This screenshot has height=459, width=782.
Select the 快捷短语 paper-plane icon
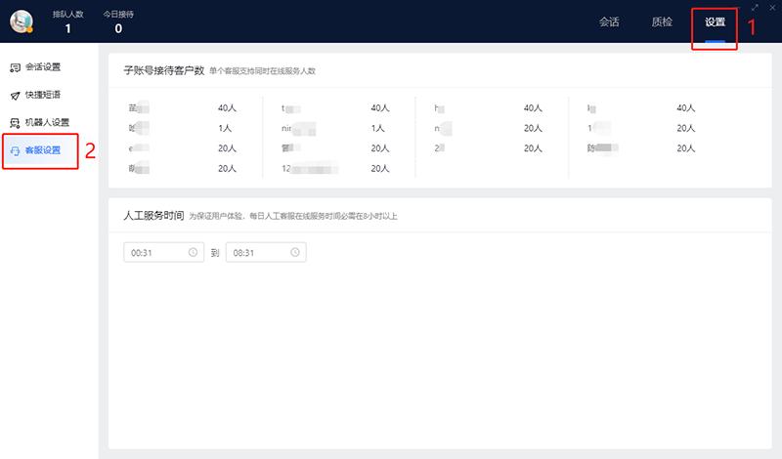[x=15, y=95]
